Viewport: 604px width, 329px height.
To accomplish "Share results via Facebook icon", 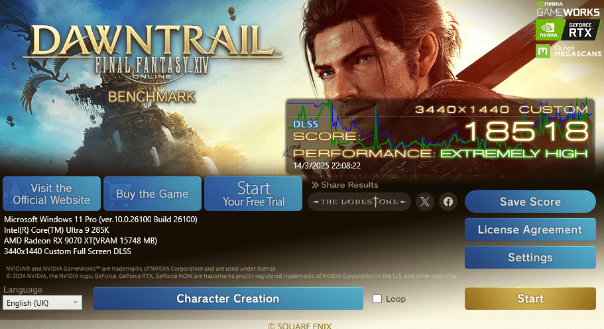I will point(448,202).
